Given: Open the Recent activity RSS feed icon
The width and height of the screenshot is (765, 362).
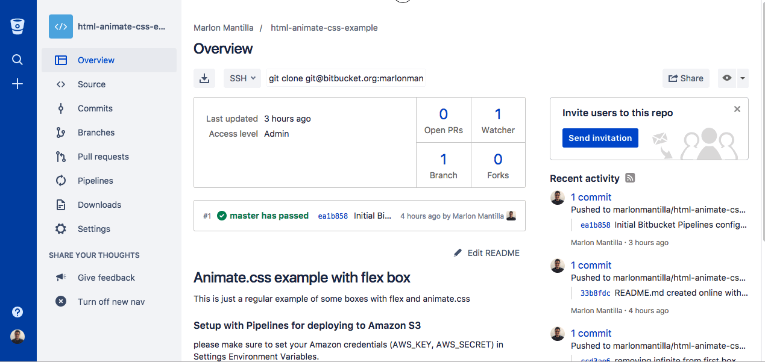Looking at the screenshot, I should [x=630, y=178].
